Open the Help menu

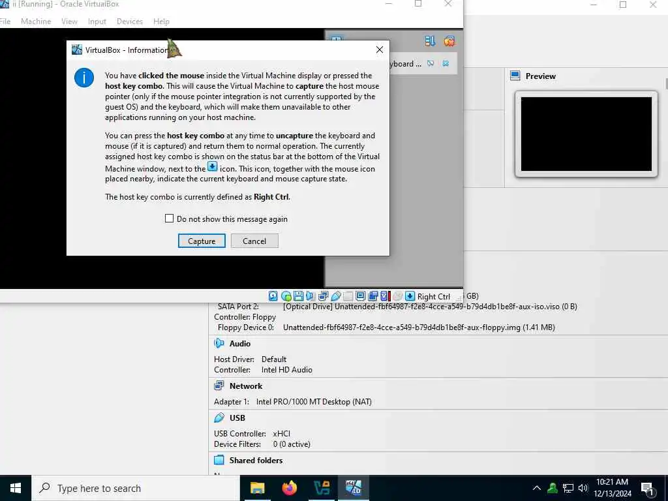[x=161, y=22]
